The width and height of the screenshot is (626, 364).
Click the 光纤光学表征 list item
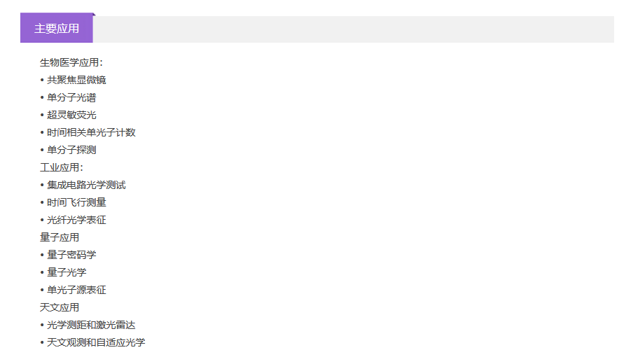pyautogui.click(x=76, y=220)
